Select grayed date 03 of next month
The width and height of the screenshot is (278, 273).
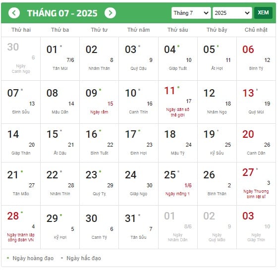(256, 227)
